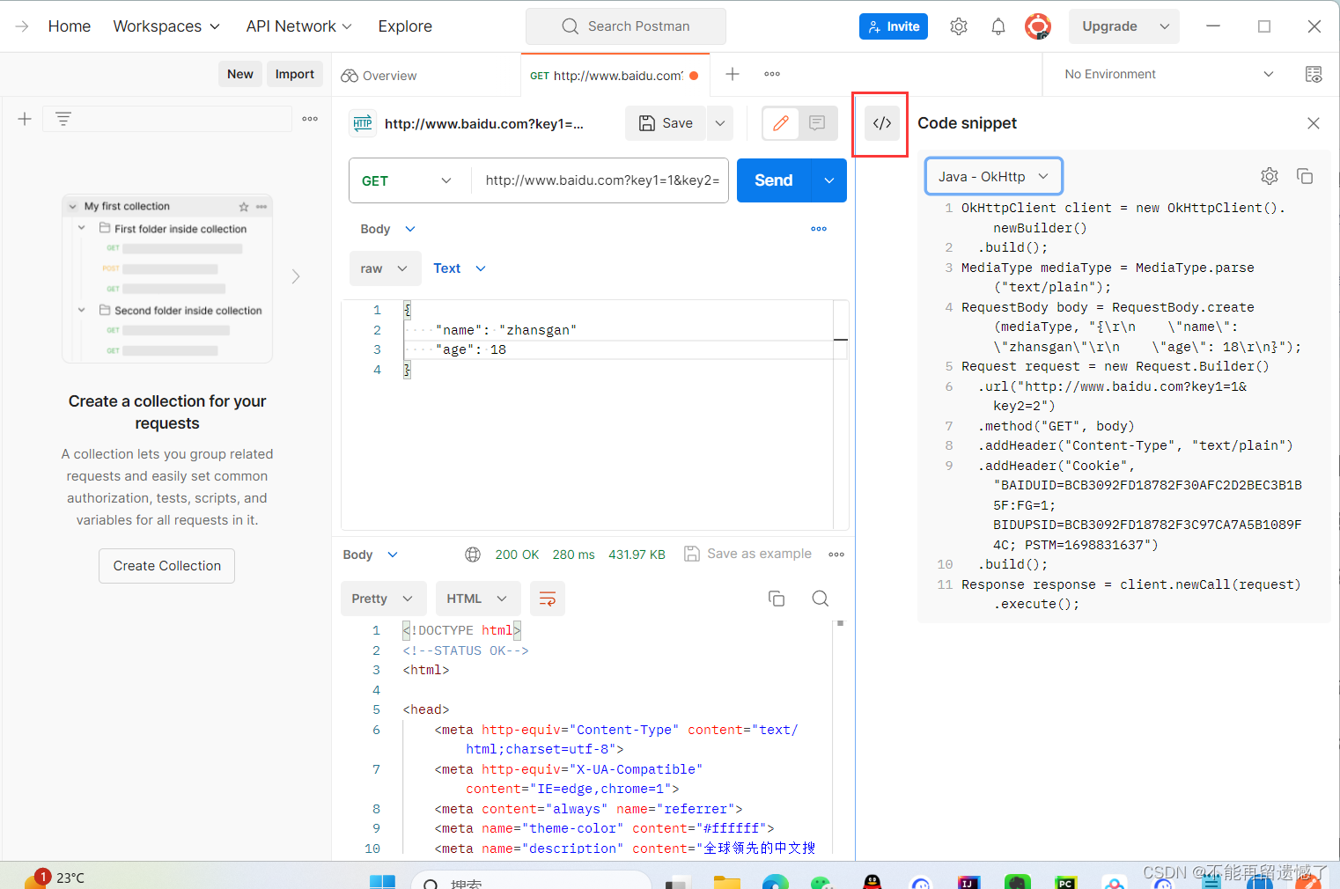Screen dimensions: 1340x889
Task: Open the user avatar menu
Action: 1038,26
